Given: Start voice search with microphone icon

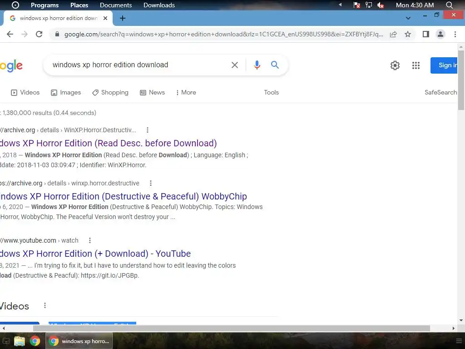Looking at the screenshot, I should click(x=257, y=65).
